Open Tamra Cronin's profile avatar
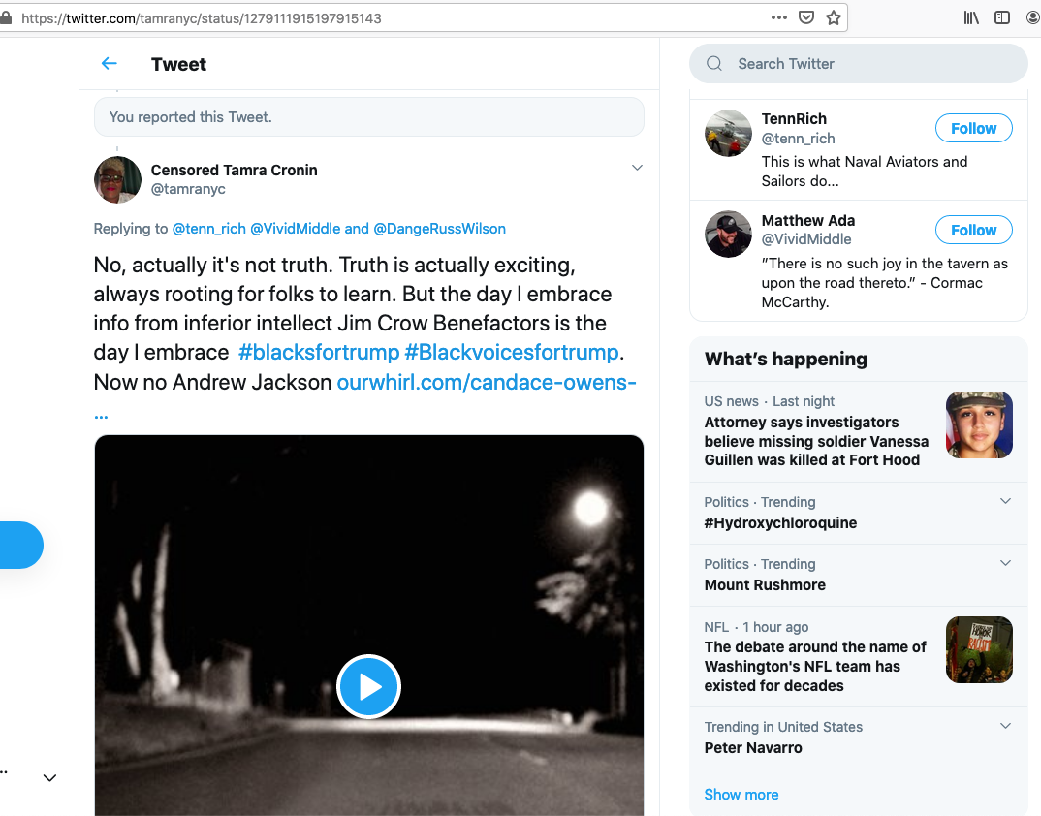This screenshot has height=816, width=1041. (x=117, y=179)
